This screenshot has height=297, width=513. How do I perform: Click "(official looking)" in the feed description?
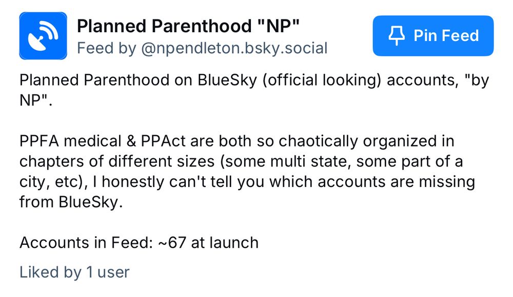click(322, 80)
